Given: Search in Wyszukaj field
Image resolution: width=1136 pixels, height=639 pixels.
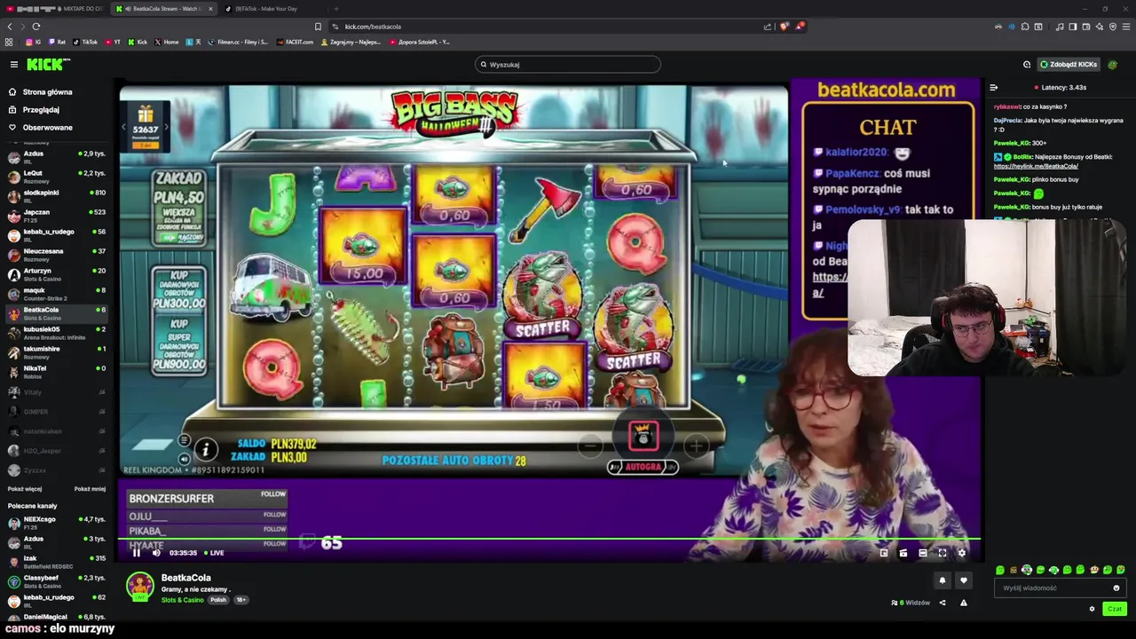Looking at the screenshot, I should point(568,64).
